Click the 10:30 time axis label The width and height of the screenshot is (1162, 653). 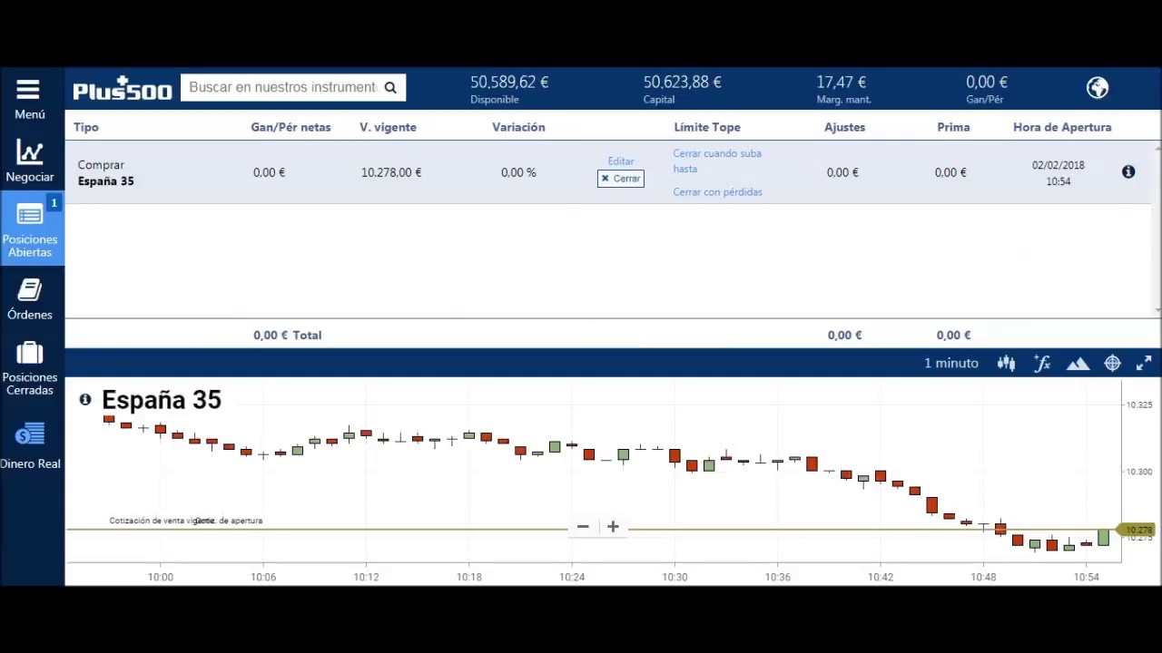point(675,577)
